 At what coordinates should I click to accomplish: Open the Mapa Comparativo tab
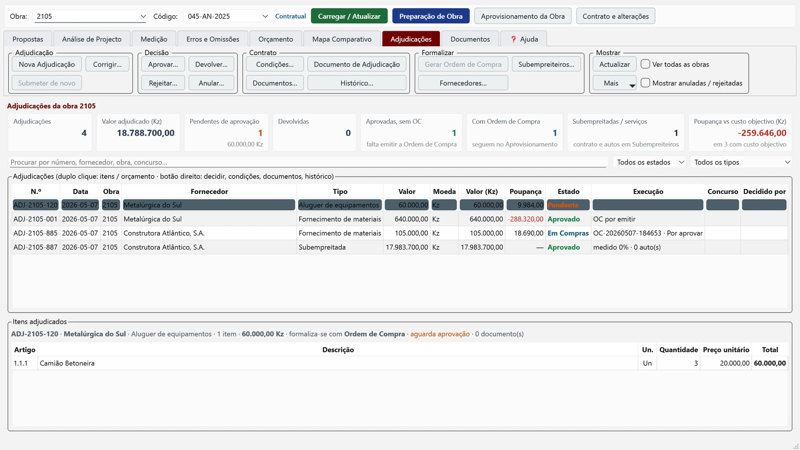point(342,39)
